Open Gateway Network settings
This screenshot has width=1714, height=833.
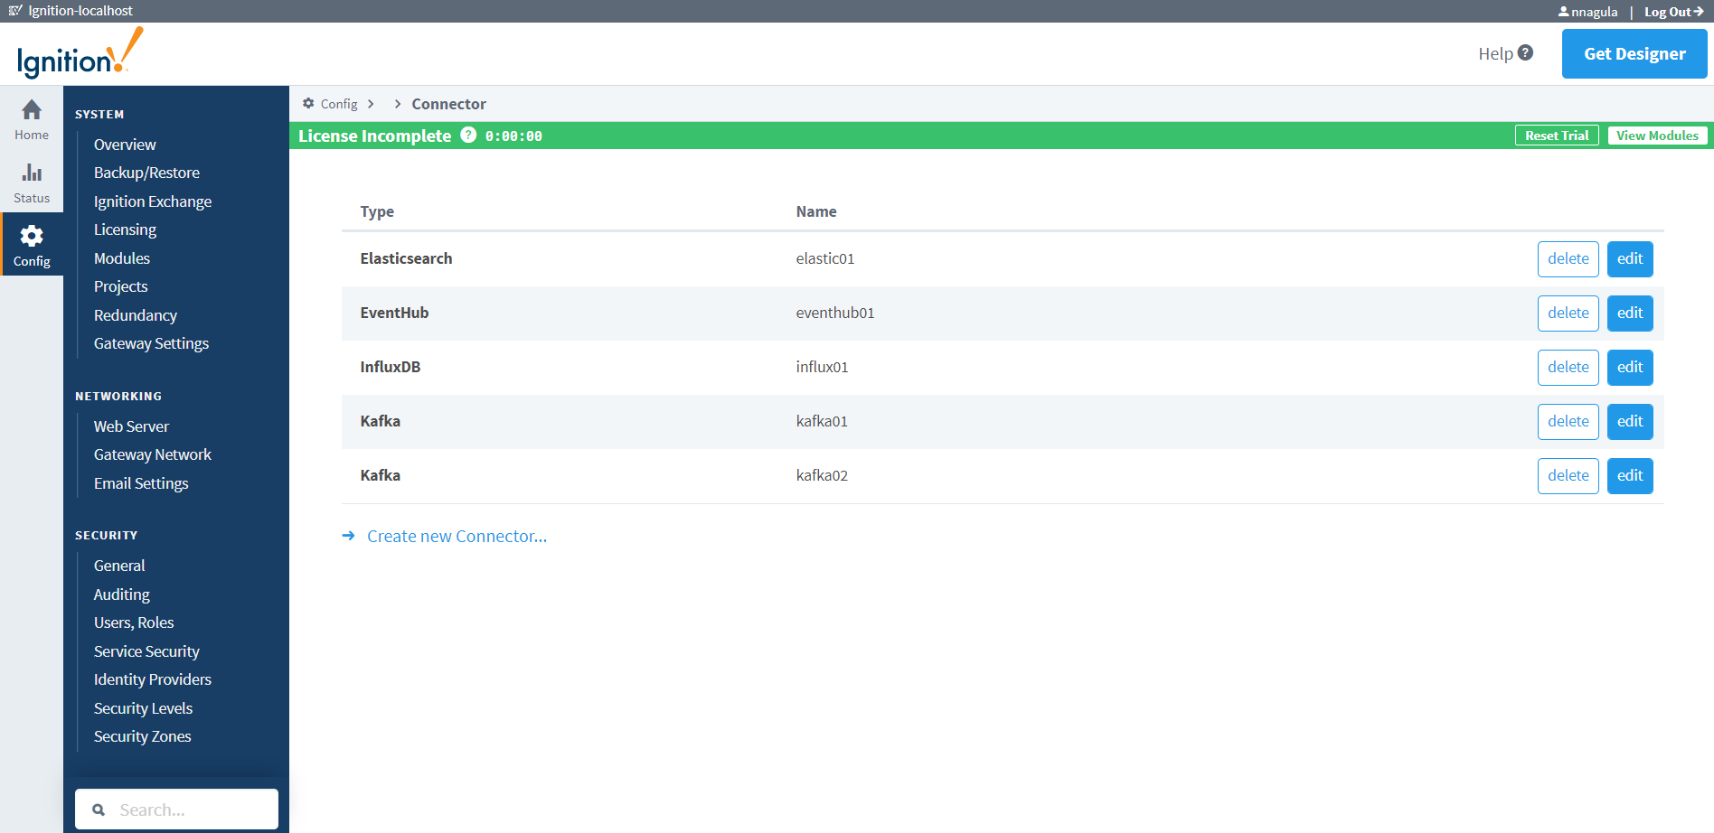pyautogui.click(x=153, y=454)
